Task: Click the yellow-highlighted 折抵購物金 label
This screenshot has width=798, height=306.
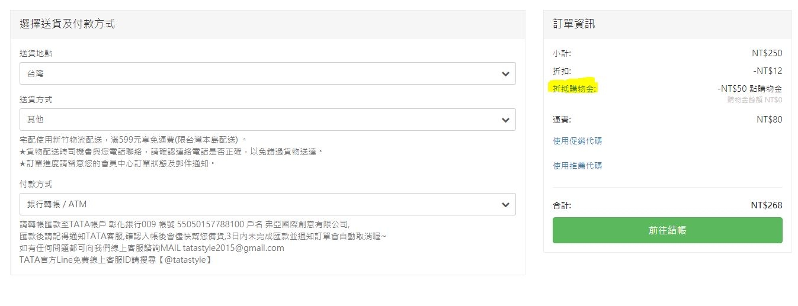Action: [575, 88]
